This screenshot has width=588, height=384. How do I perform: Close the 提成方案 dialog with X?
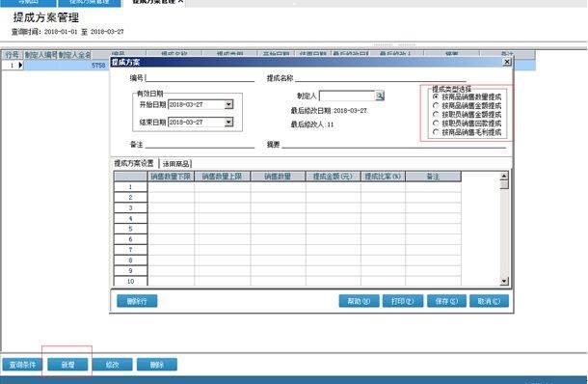(507, 62)
